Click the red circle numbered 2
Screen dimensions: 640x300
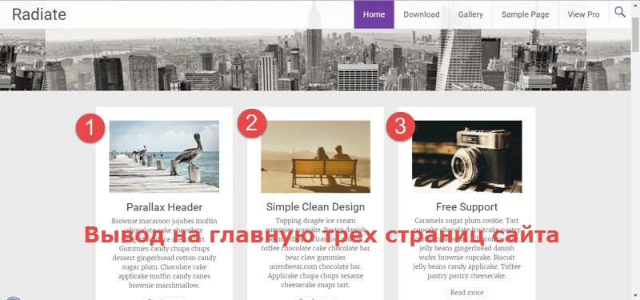point(252,123)
